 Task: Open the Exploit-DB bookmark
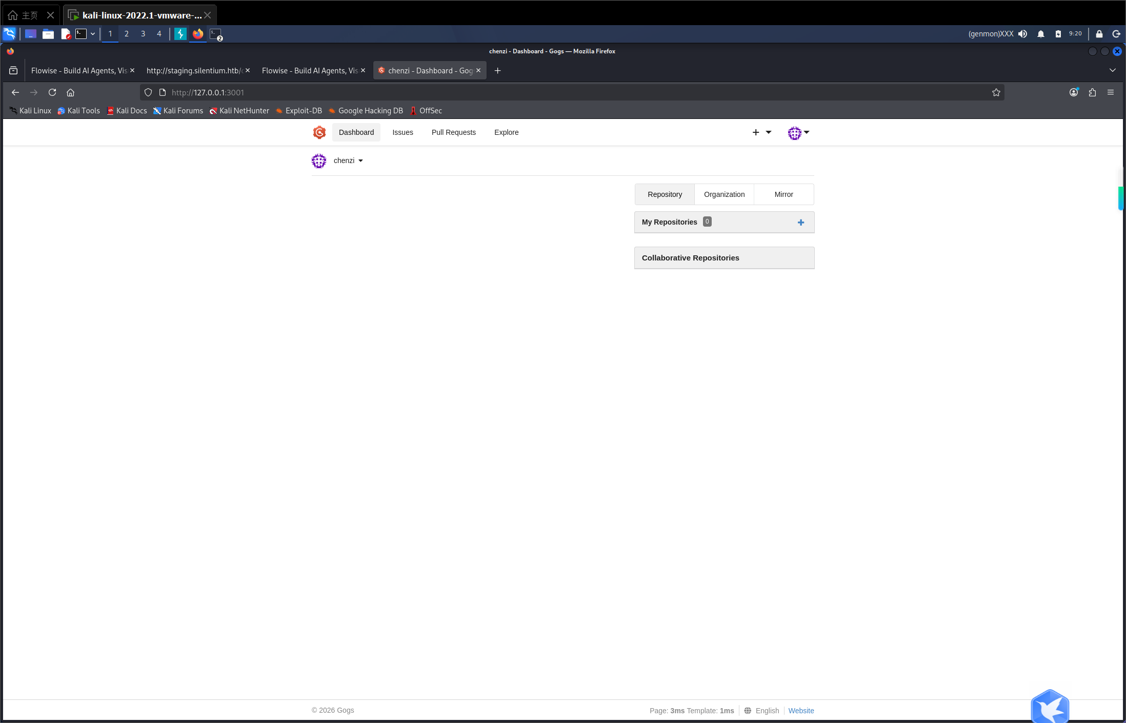point(299,111)
